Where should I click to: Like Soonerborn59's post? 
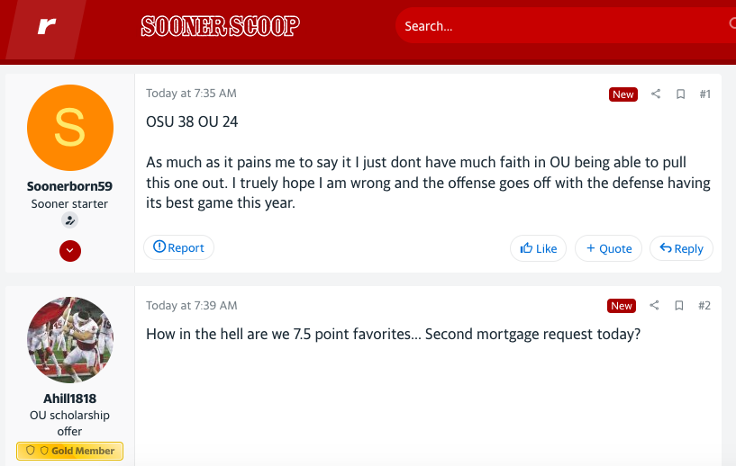click(x=539, y=248)
